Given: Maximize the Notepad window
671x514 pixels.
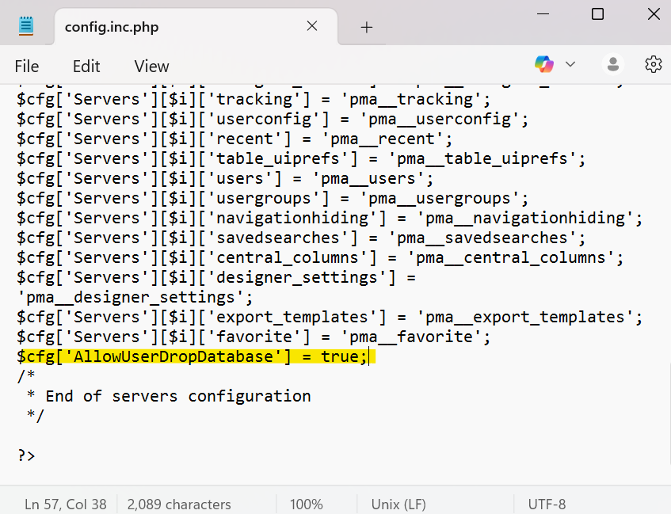Looking at the screenshot, I should click(597, 14).
